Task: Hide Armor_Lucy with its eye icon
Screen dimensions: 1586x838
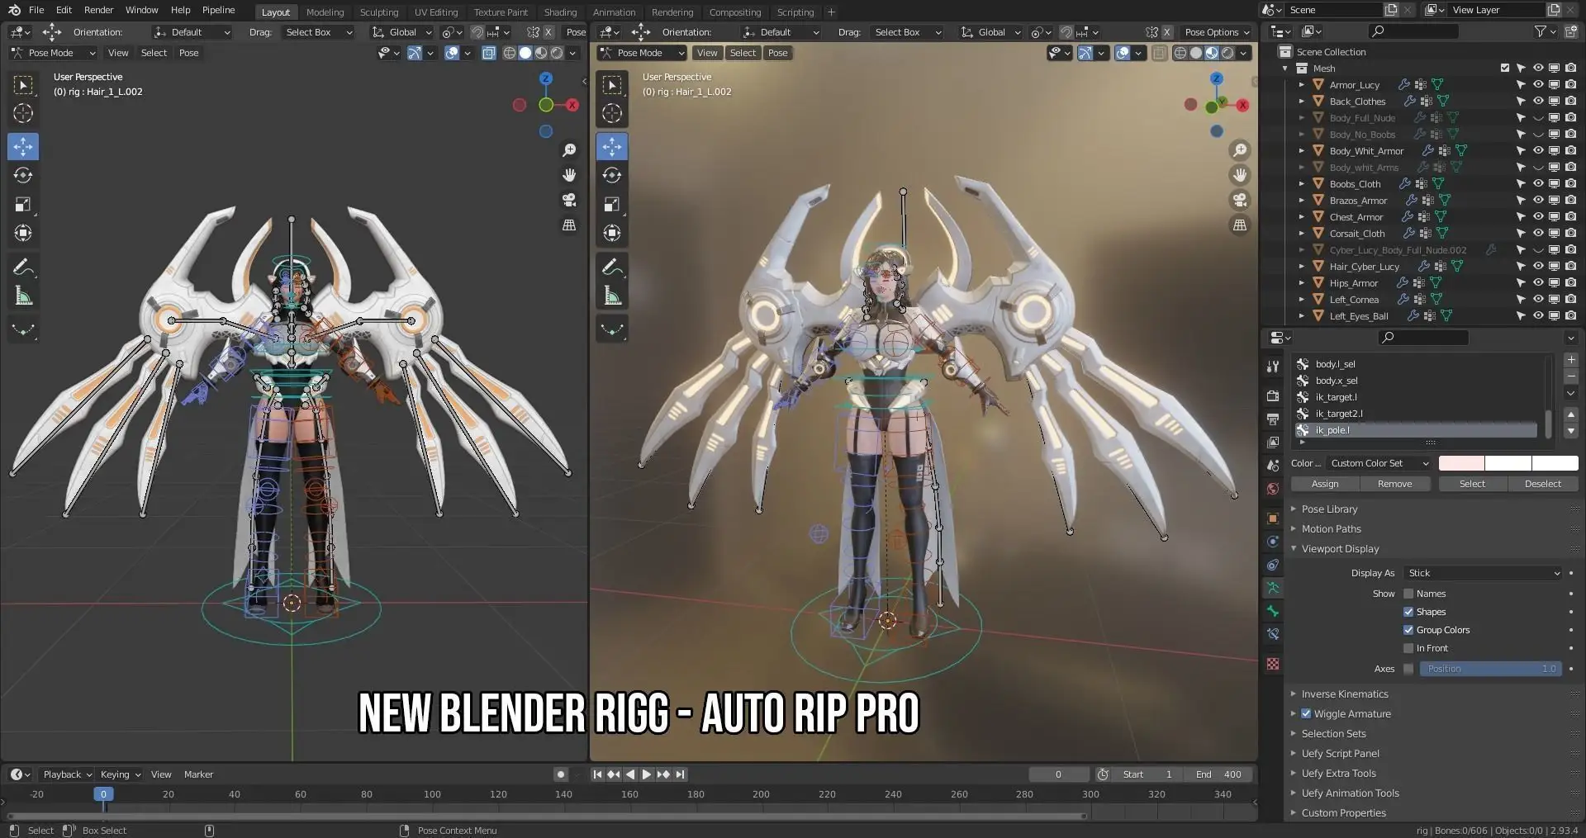Action: point(1538,85)
